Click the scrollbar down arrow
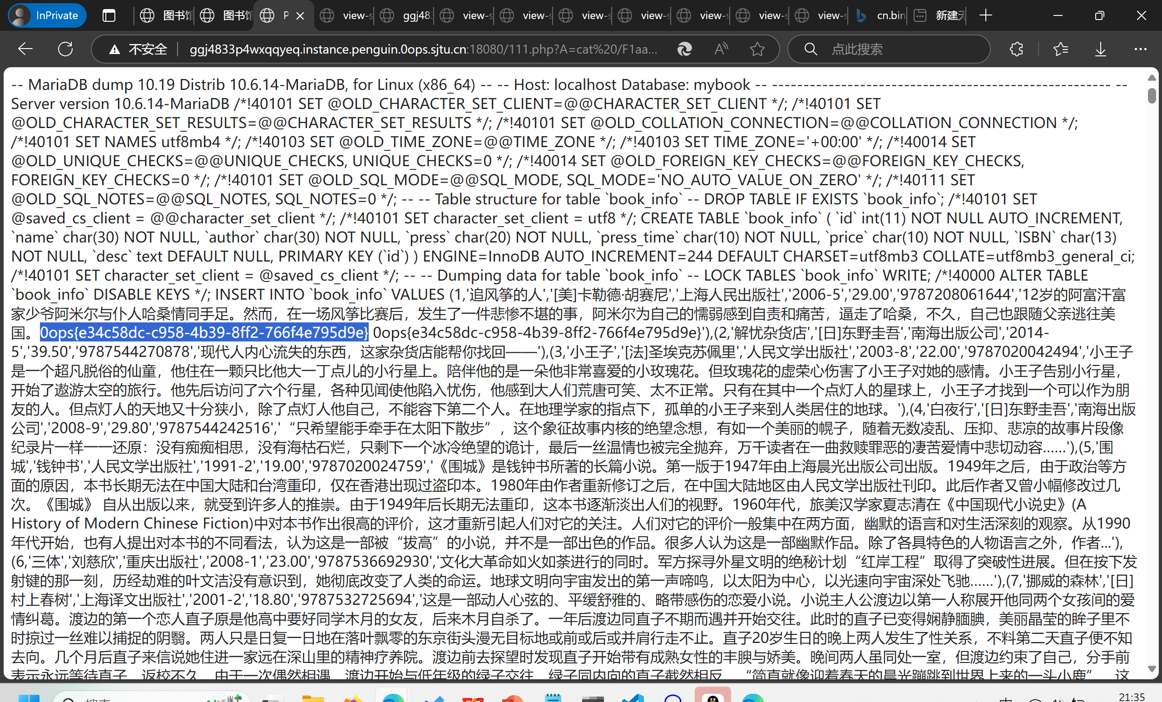This screenshot has height=702, width=1162. pos(1152,668)
